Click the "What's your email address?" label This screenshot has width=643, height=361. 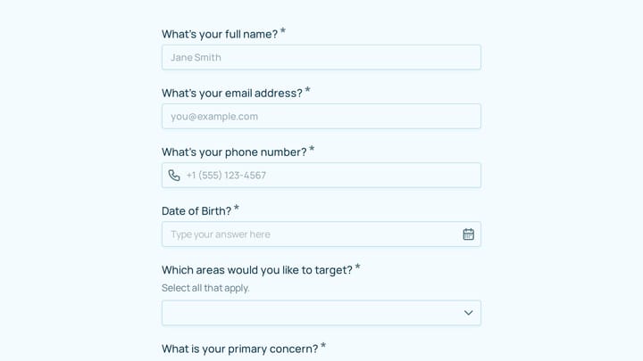click(x=231, y=93)
